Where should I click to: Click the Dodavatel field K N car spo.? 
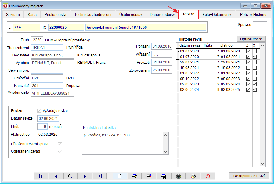[x=52, y=55]
